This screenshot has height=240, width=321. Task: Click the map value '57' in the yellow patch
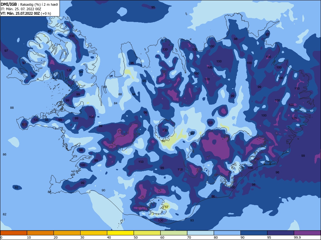167,207
